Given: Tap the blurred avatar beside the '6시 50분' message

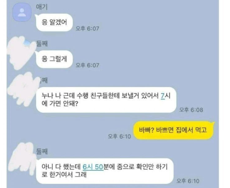Looking at the screenshot, I should pos(23,158).
